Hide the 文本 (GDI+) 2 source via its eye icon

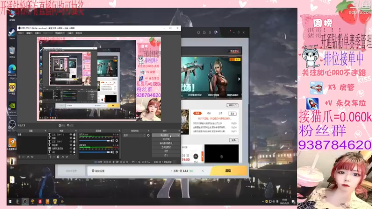(71, 134)
